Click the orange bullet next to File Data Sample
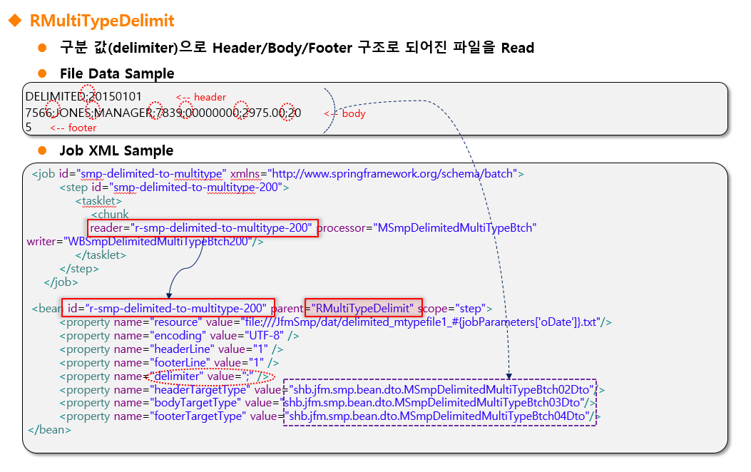The height and width of the screenshot is (472, 751). pos(42,73)
